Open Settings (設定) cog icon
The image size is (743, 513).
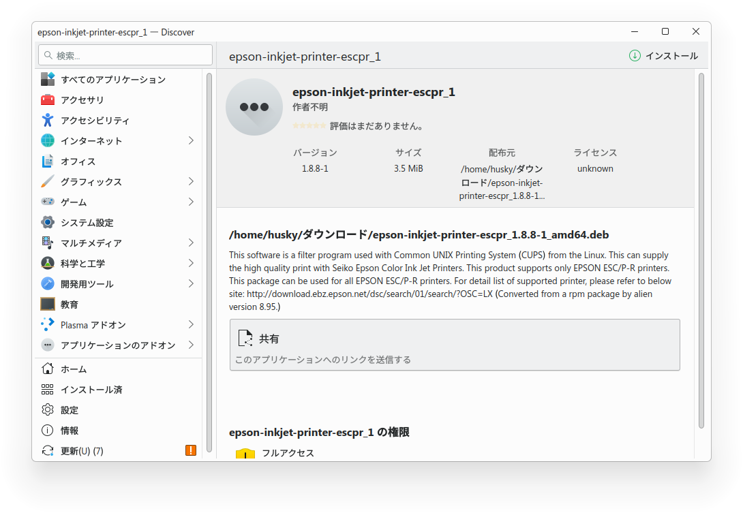(x=48, y=409)
